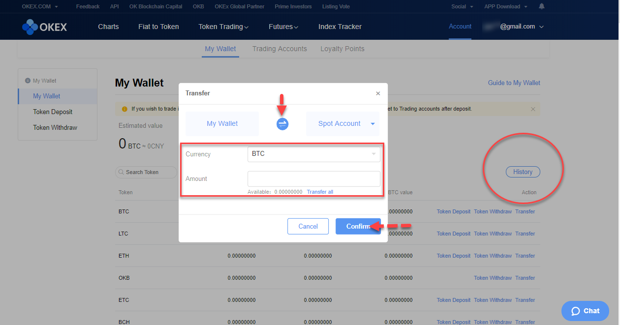The width and height of the screenshot is (620, 325).
Task: Click the Transfer all link
Action: (x=320, y=192)
